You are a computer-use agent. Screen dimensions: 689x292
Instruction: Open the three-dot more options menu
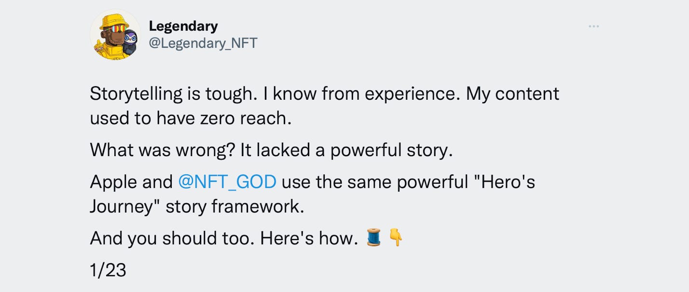click(593, 26)
